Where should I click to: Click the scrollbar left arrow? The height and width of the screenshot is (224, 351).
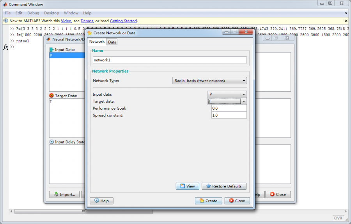[x=11, y=211]
